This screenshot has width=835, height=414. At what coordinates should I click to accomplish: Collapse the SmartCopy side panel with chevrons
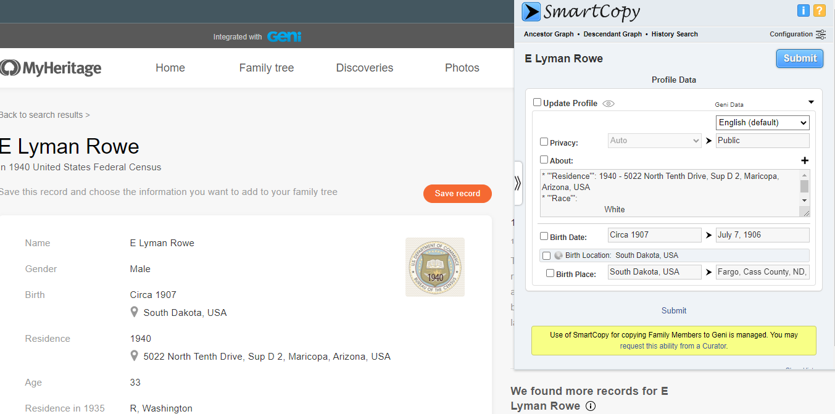click(517, 183)
